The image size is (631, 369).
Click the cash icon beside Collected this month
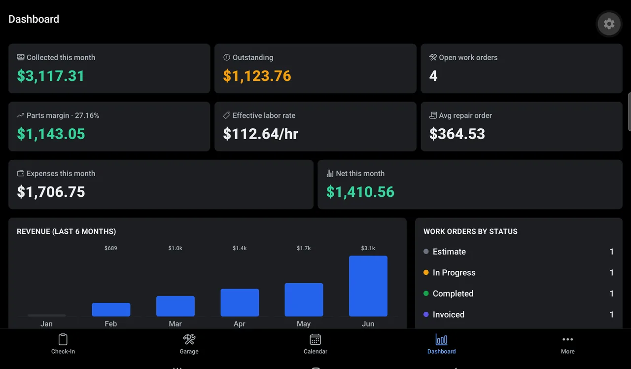click(x=21, y=57)
